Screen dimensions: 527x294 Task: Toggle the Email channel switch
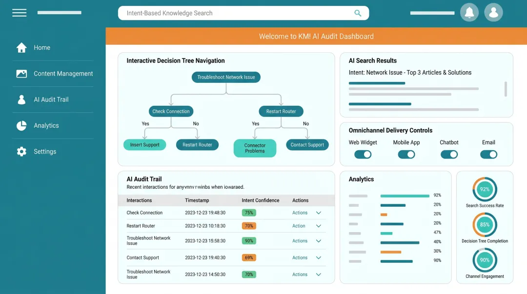pos(488,155)
